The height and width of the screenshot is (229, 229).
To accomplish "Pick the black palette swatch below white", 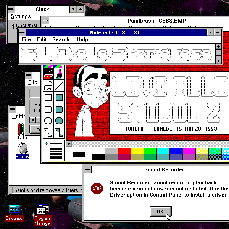I will 98,157.
